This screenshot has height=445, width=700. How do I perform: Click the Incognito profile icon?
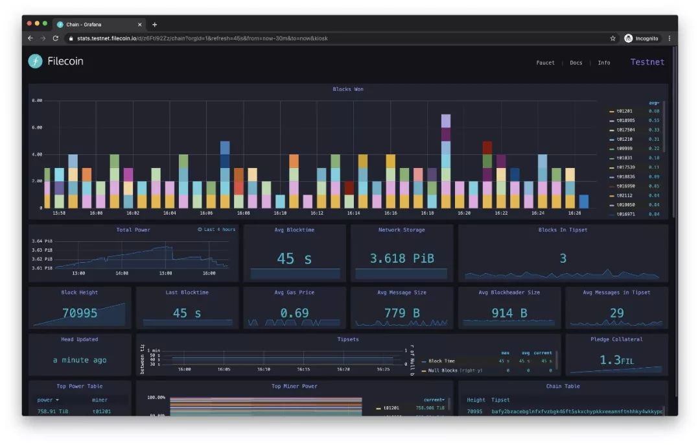point(629,38)
